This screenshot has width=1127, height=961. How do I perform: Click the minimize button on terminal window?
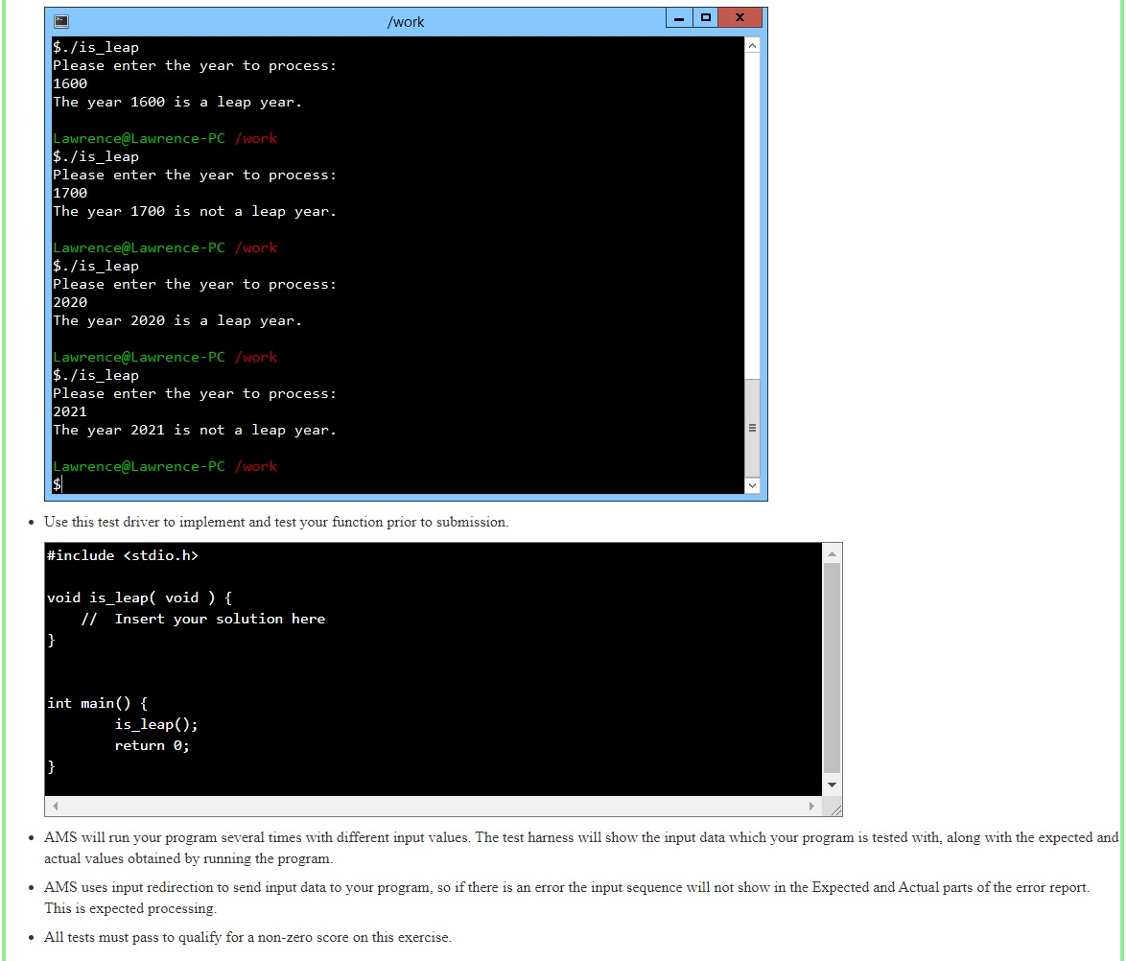tap(679, 17)
